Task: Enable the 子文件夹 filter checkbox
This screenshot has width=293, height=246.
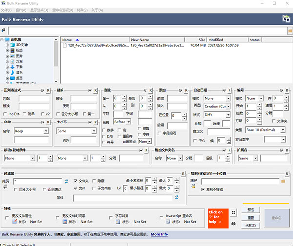Action: (94, 188)
